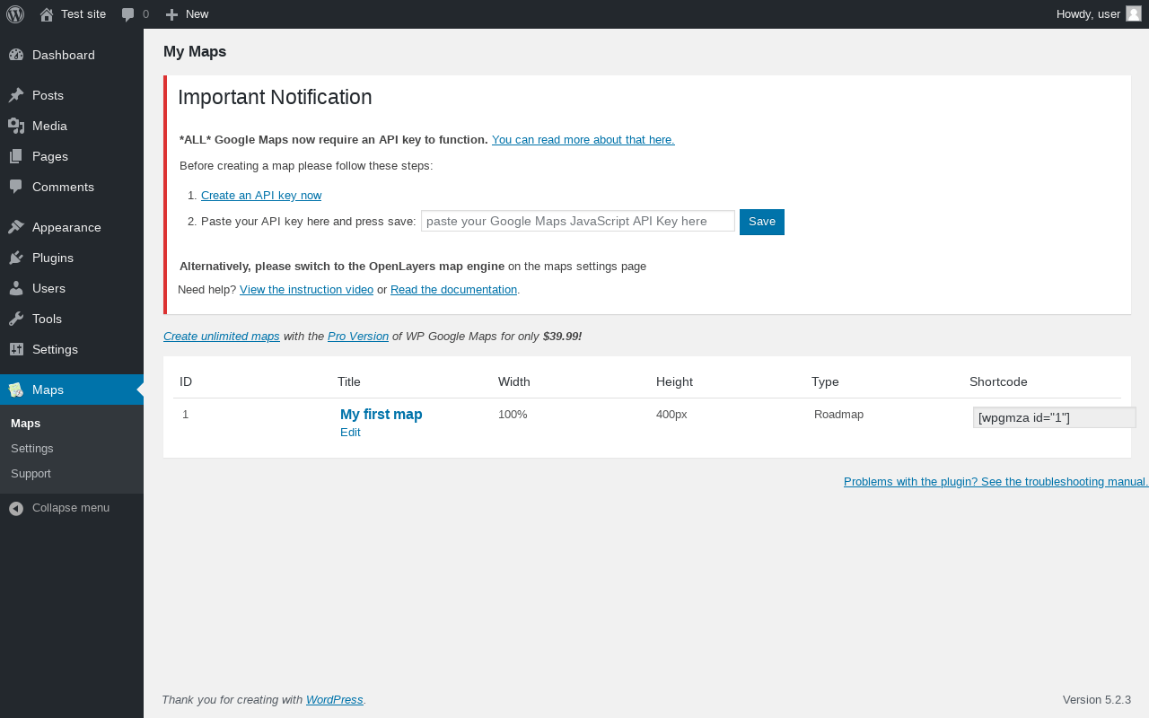This screenshot has width=1149, height=718.
Task: Select the wpgmza shortcode text box
Action: pyautogui.click(x=1055, y=417)
